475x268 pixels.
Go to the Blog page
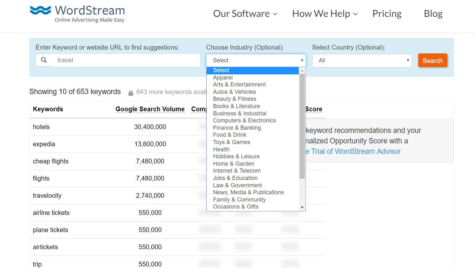[x=433, y=14]
